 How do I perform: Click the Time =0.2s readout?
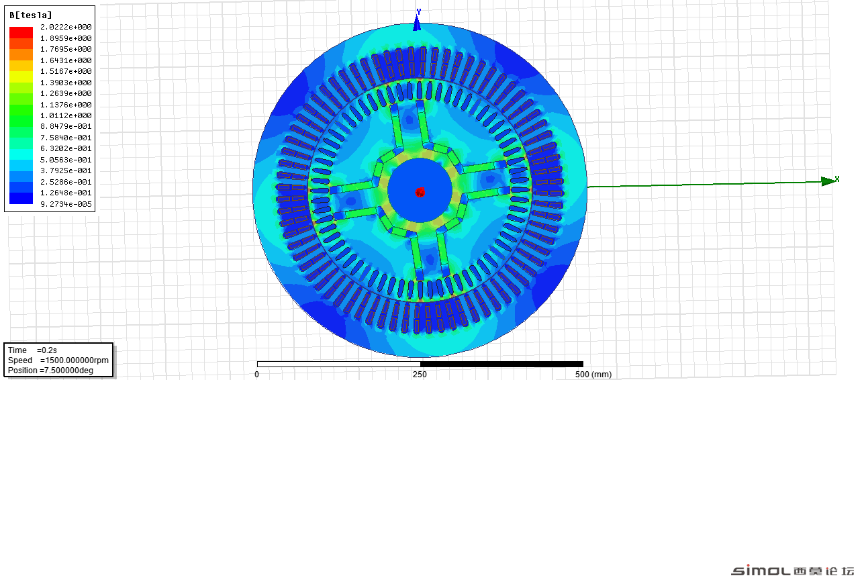pyautogui.click(x=32, y=350)
